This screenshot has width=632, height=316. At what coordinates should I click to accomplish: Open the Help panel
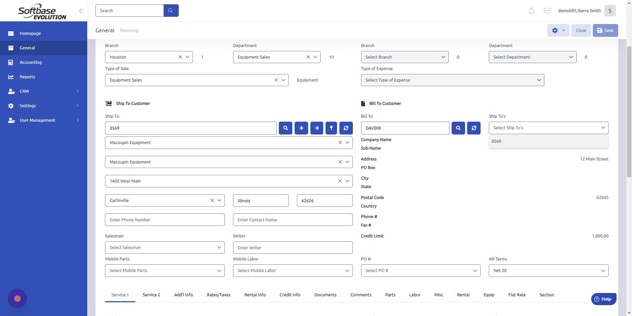click(603, 299)
